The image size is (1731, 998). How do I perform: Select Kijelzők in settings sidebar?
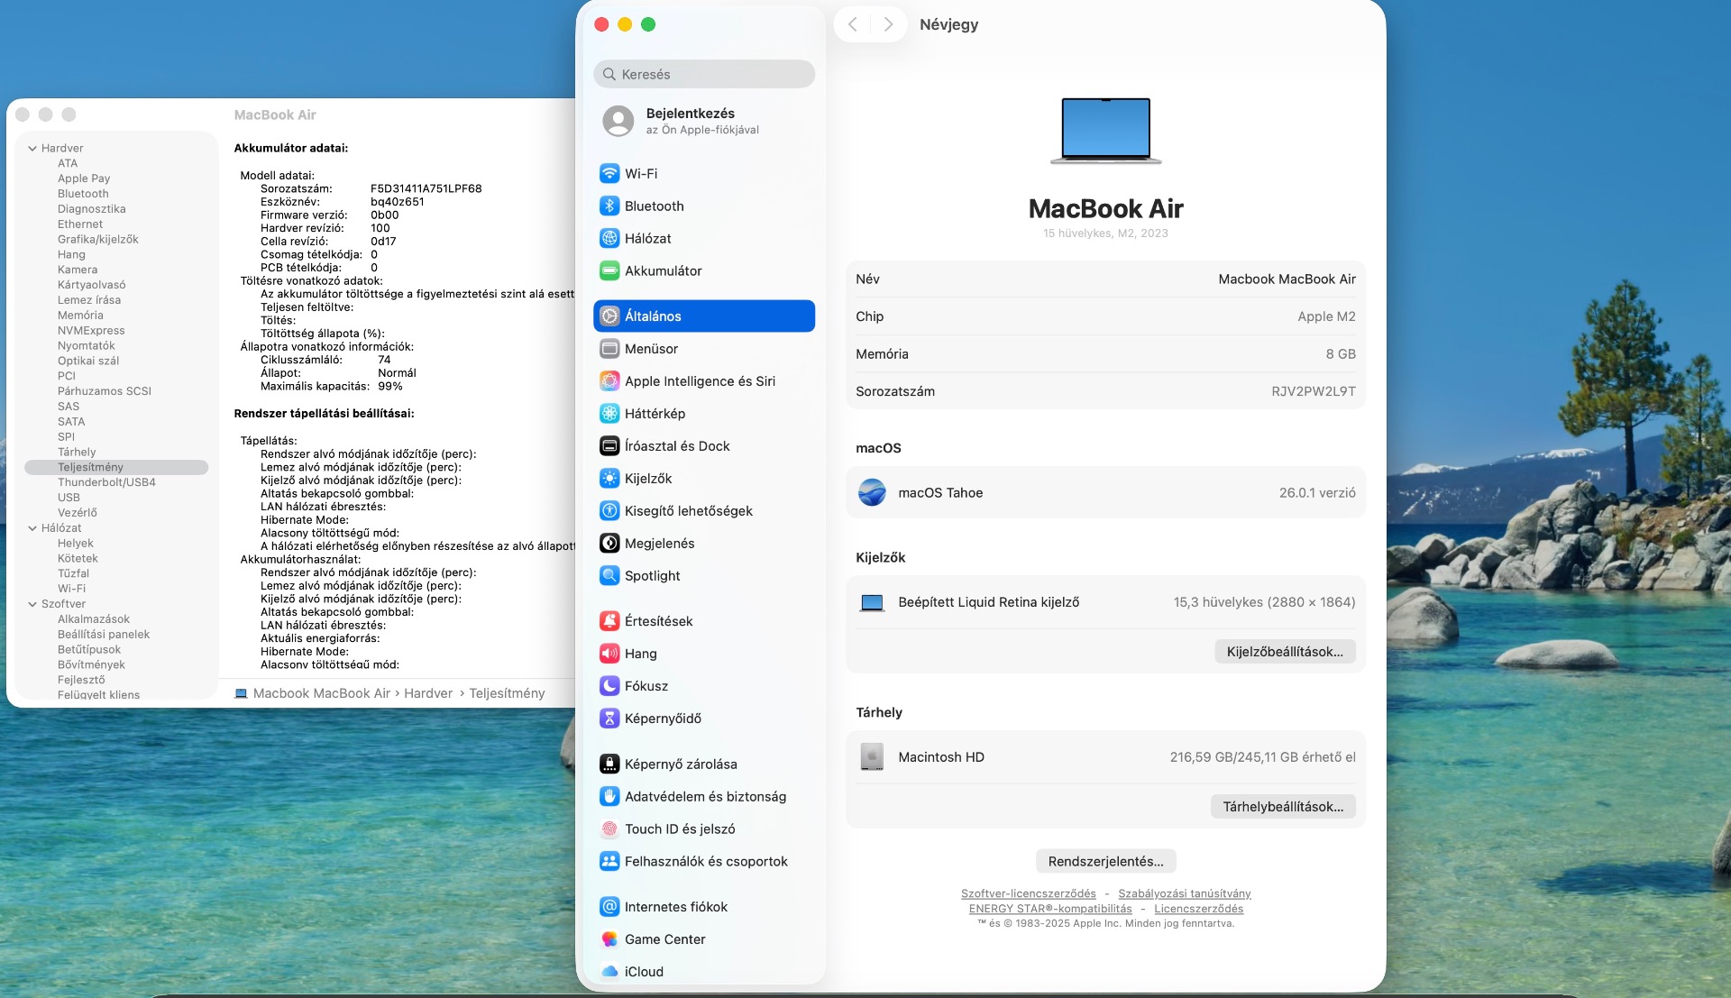[648, 478]
